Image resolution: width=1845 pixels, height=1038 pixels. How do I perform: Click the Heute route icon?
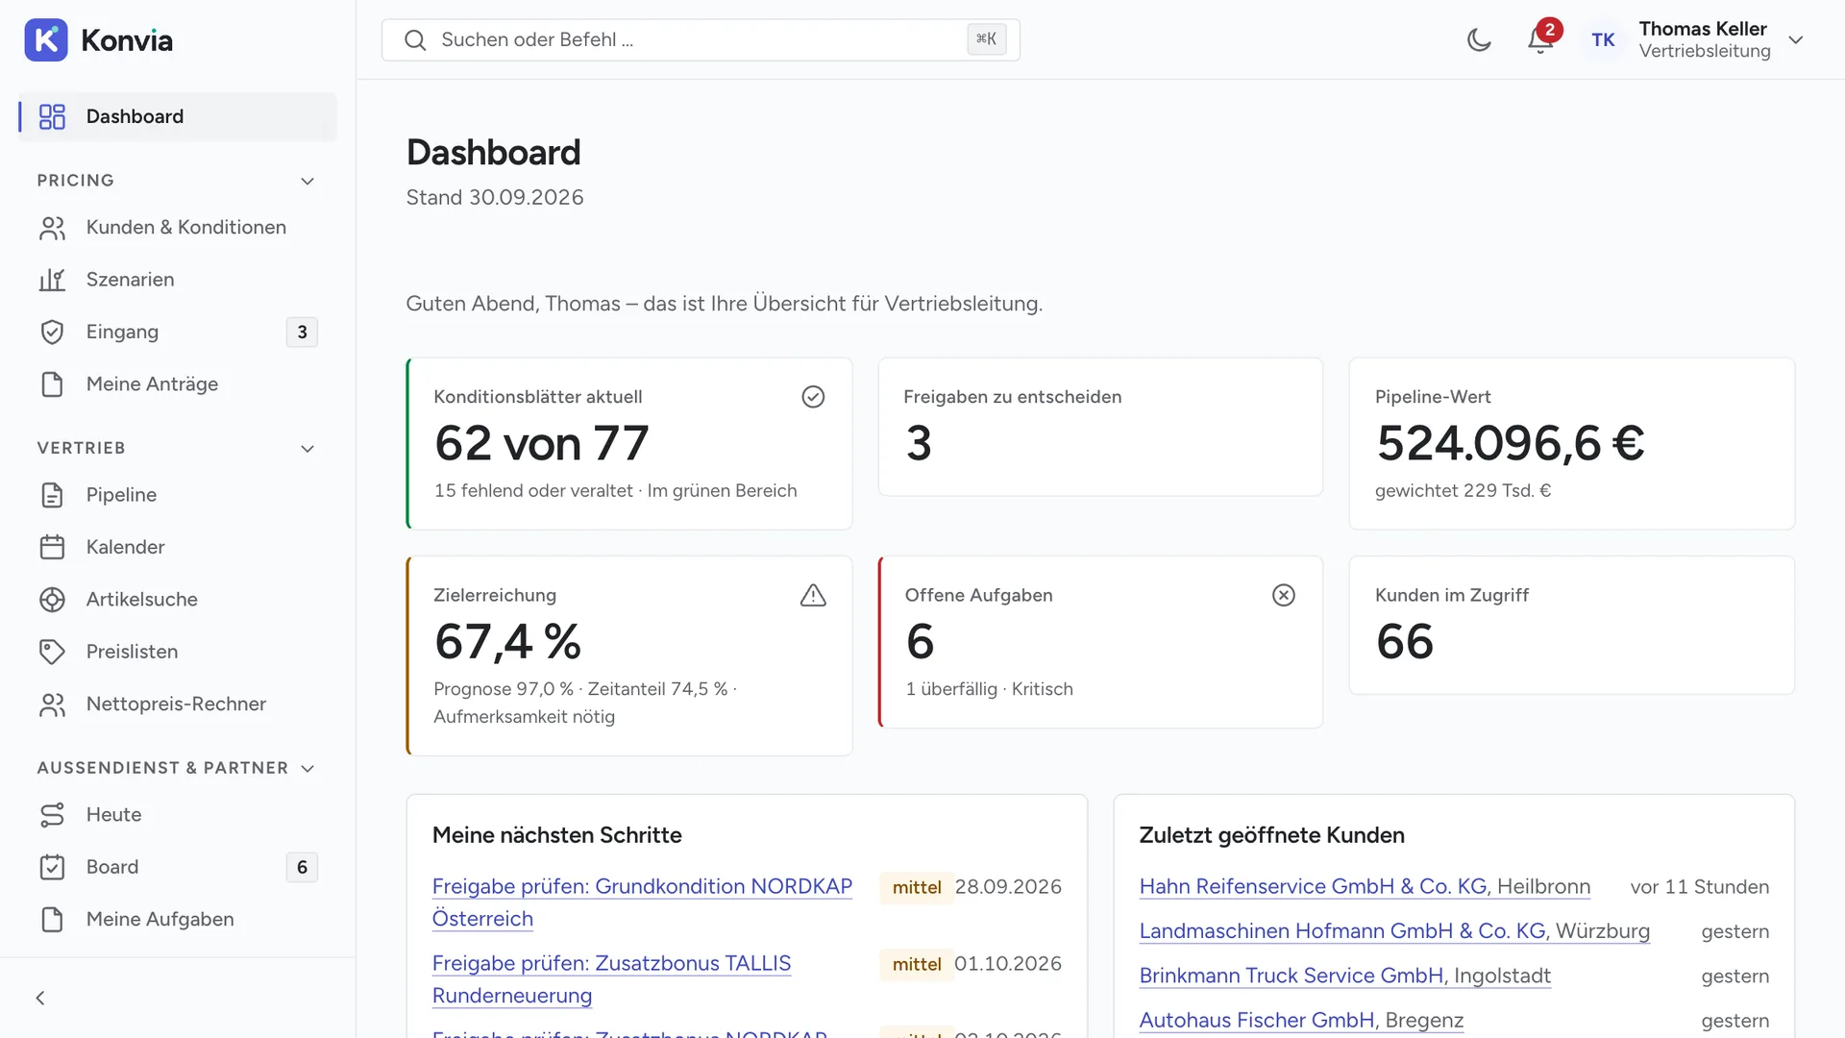coord(52,815)
